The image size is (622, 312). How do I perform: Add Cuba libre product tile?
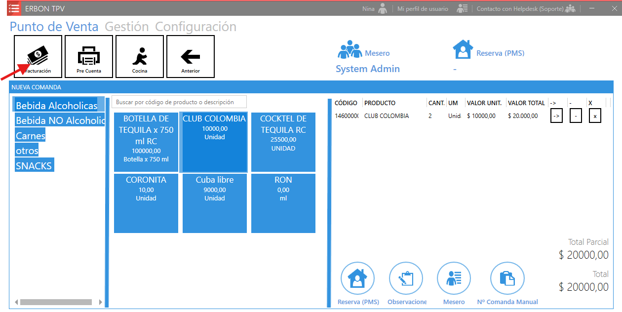point(215,203)
